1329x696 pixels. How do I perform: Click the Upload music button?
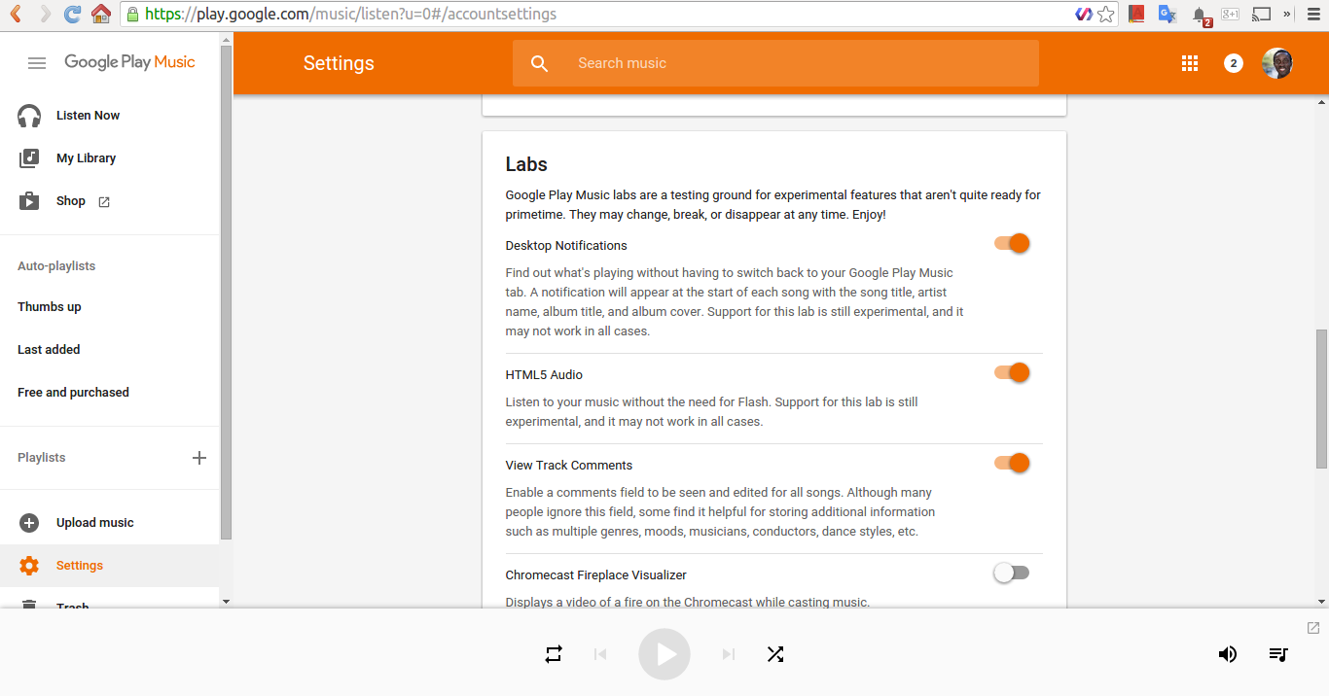tap(94, 523)
